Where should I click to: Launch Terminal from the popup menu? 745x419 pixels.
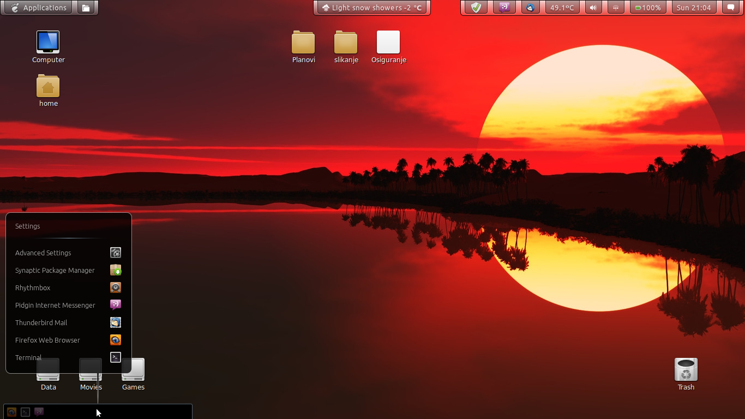(x=68, y=357)
